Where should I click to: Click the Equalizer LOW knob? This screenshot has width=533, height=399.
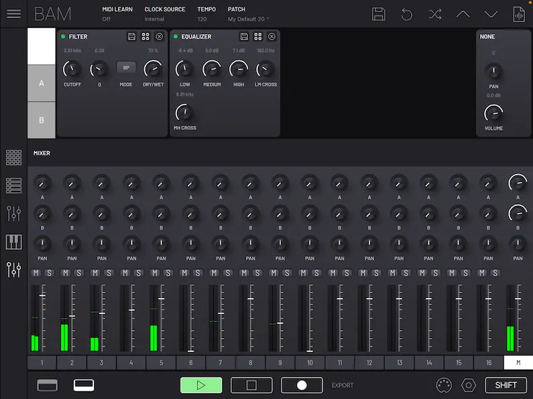[184, 69]
